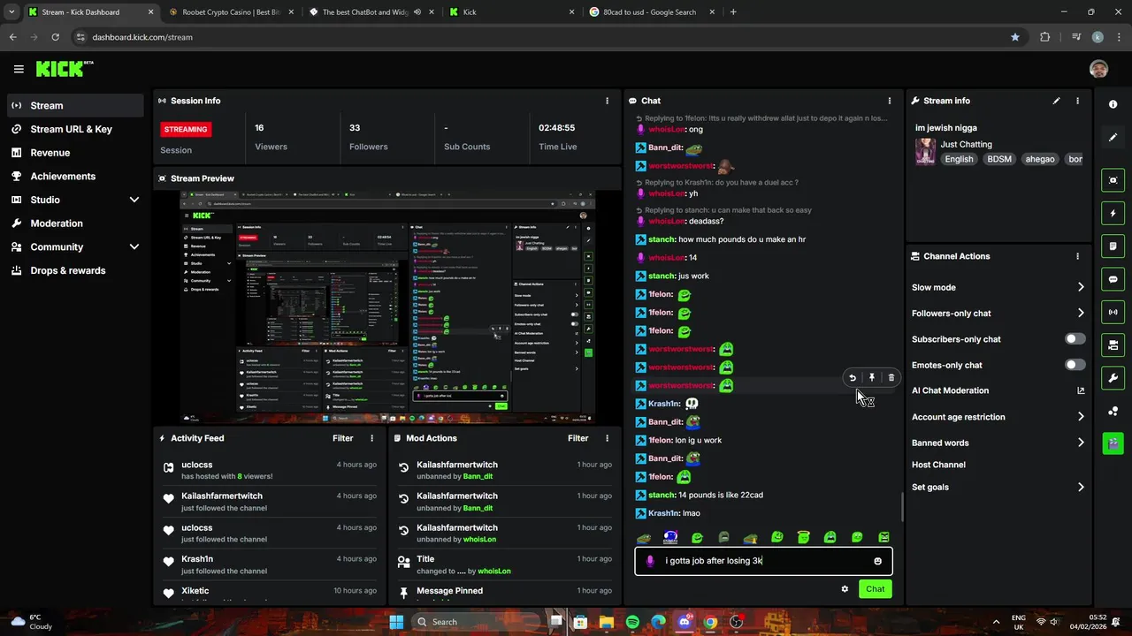Send message with green Chat button

(x=875, y=589)
